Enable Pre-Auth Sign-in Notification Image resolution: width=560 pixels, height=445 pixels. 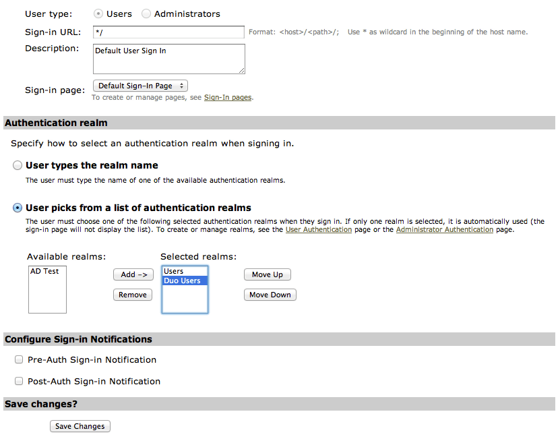coord(19,359)
